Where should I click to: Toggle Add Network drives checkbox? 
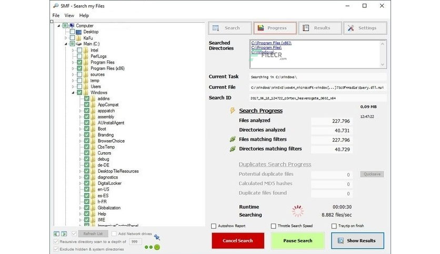click(114, 234)
